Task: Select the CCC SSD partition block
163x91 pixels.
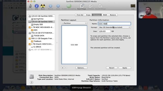Action: click(x=74, y=45)
